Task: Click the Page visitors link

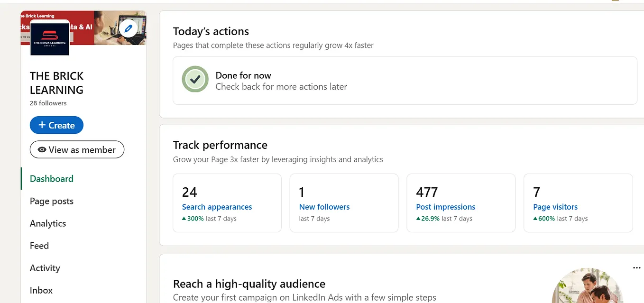Action: 555,207
